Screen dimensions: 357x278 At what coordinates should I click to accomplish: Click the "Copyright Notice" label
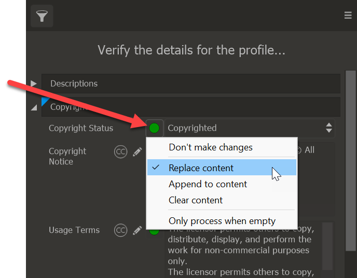(67, 156)
